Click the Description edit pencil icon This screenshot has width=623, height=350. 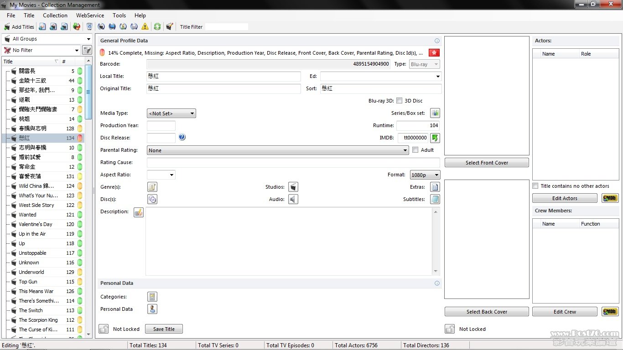click(x=139, y=212)
